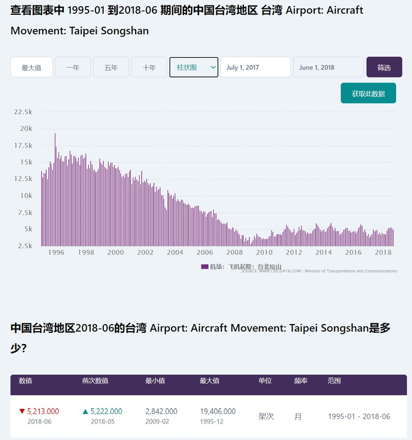Click the 前次数值 column header
Image resolution: width=412 pixels, height=440 pixels.
click(x=95, y=381)
